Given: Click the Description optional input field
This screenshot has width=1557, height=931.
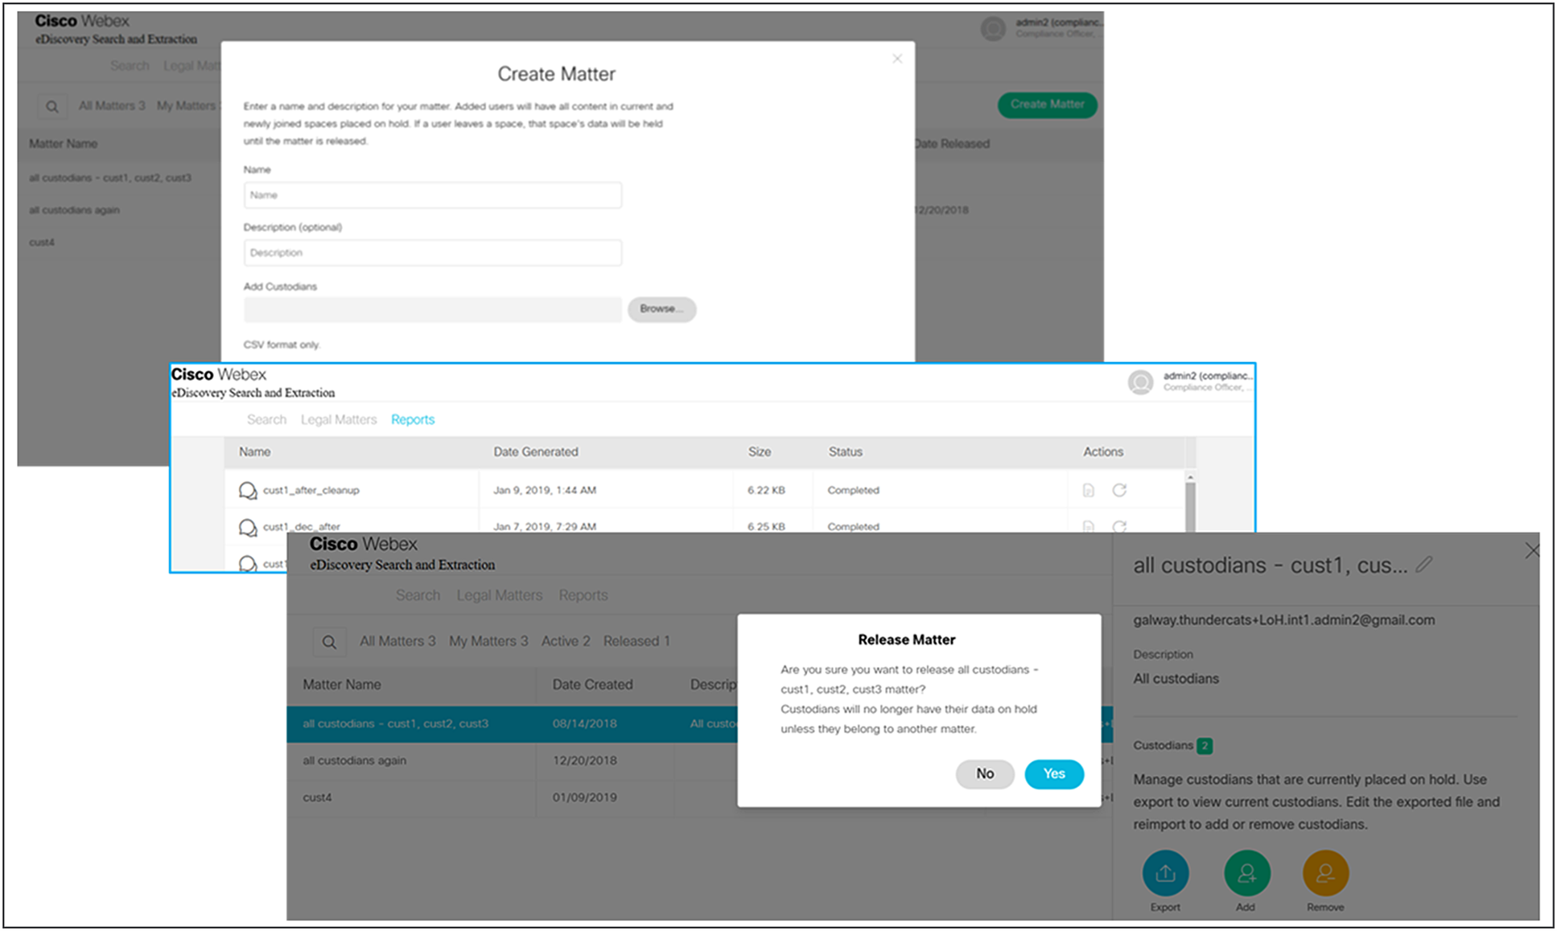Looking at the screenshot, I should [432, 253].
